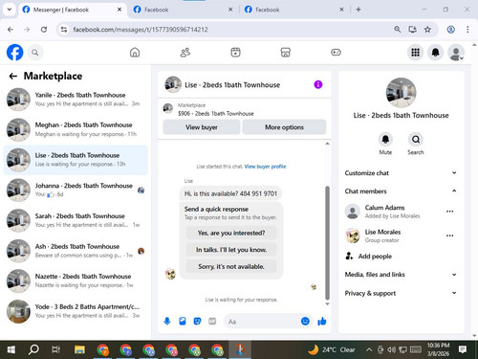Switch to the second Facebook tab
This screenshot has height=359, width=478.
(x=183, y=10)
